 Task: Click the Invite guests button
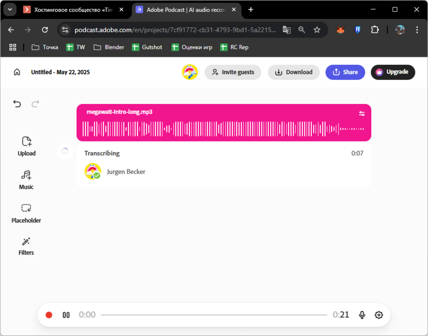(x=233, y=72)
